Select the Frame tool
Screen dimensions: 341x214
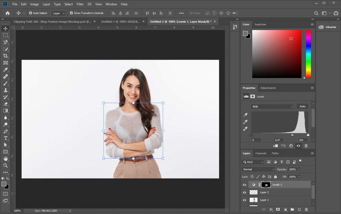coord(5,63)
